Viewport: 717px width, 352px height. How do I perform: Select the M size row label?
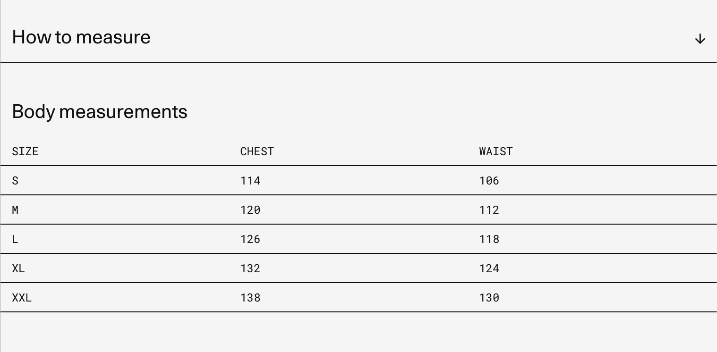[x=15, y=210]
